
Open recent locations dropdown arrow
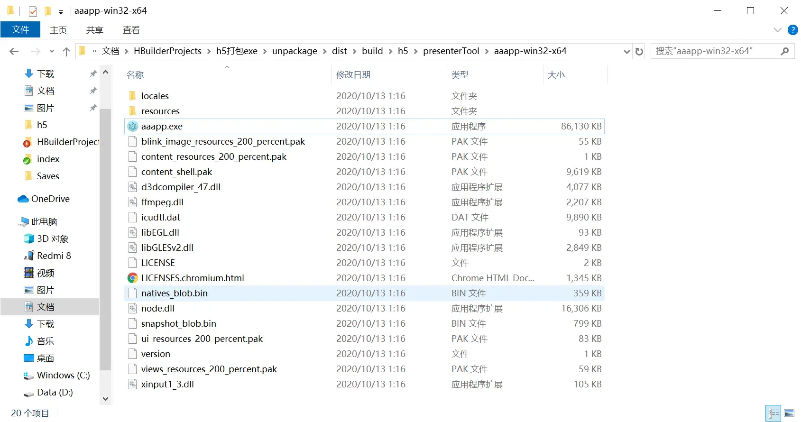click(x=52, y=51)
